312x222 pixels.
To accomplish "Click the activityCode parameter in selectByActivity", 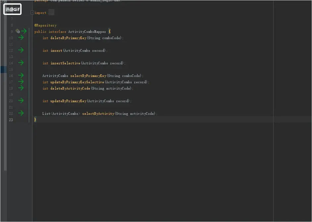I will (x=142, y=114).
